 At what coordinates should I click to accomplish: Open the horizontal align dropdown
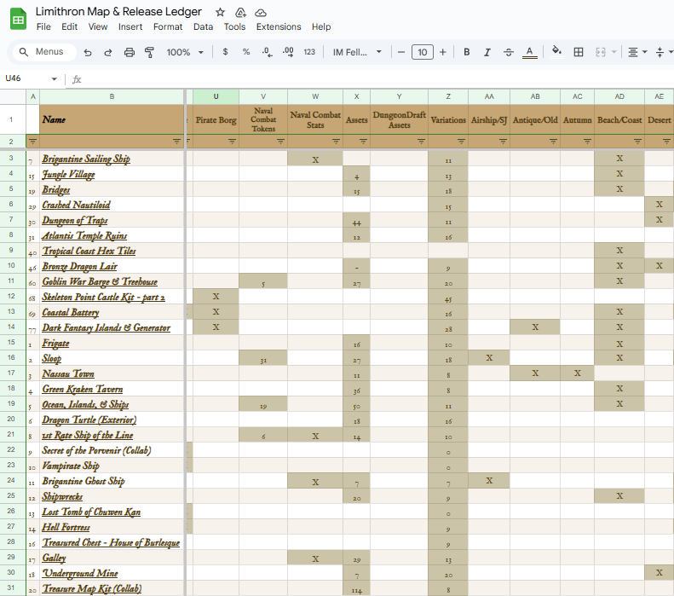[x=637, y=52]
